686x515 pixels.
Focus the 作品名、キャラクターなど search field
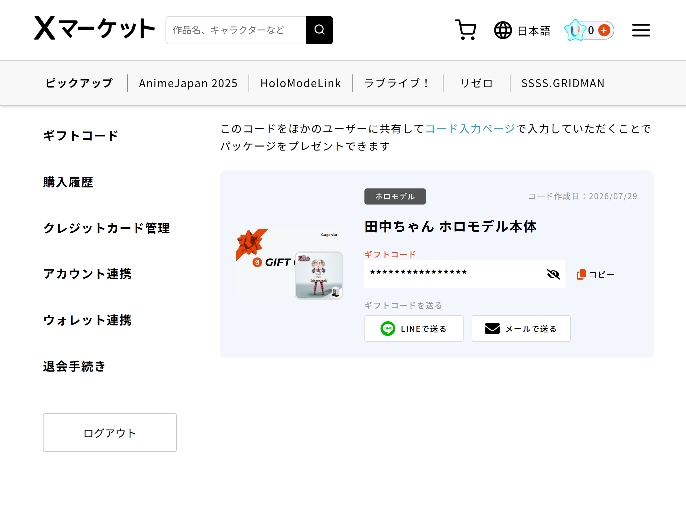[236, 30]
